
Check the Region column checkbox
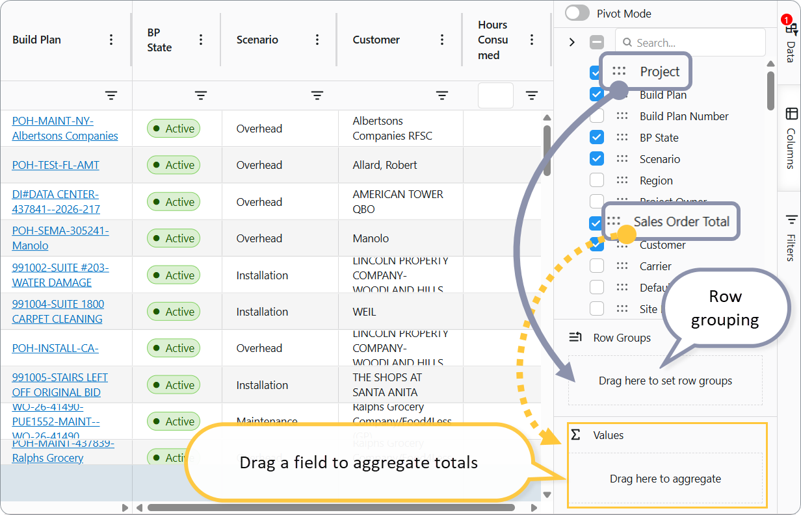click(596, 181)
